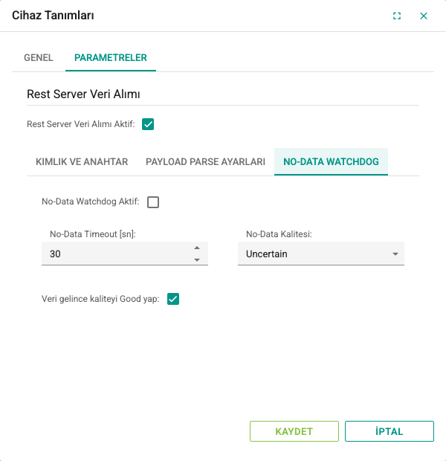Screen dimensions: 446x461
Task: Decrease the No-Data Timeout with the down arrow
Action: [197, 260]
